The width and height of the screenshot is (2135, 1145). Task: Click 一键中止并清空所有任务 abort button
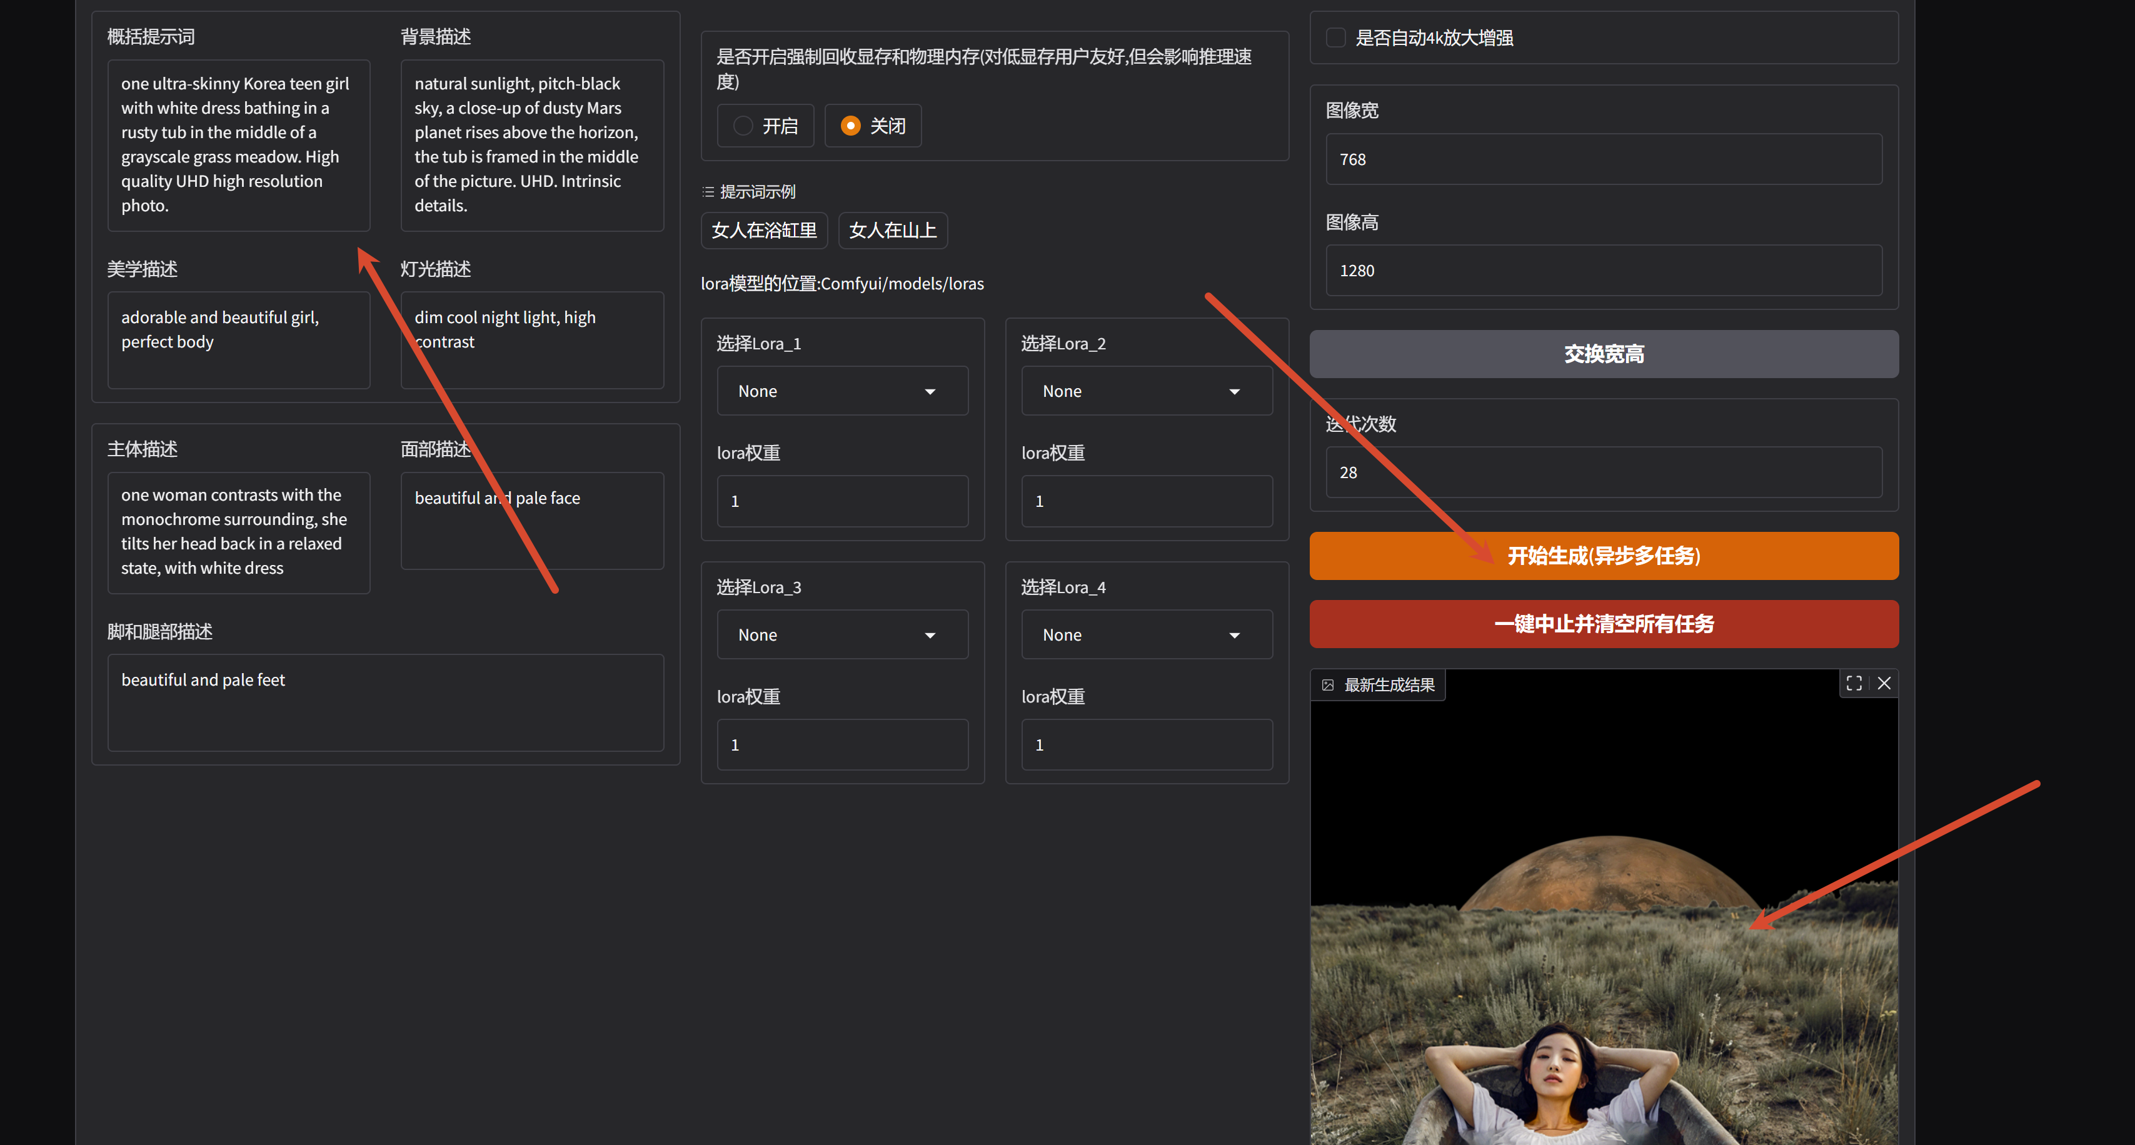coord(1604,624)
